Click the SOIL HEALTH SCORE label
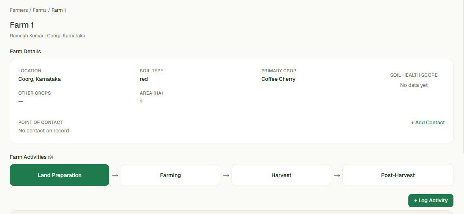Image resolution: width=464 pixels, height=214 pixels. (x=414, y=75)
